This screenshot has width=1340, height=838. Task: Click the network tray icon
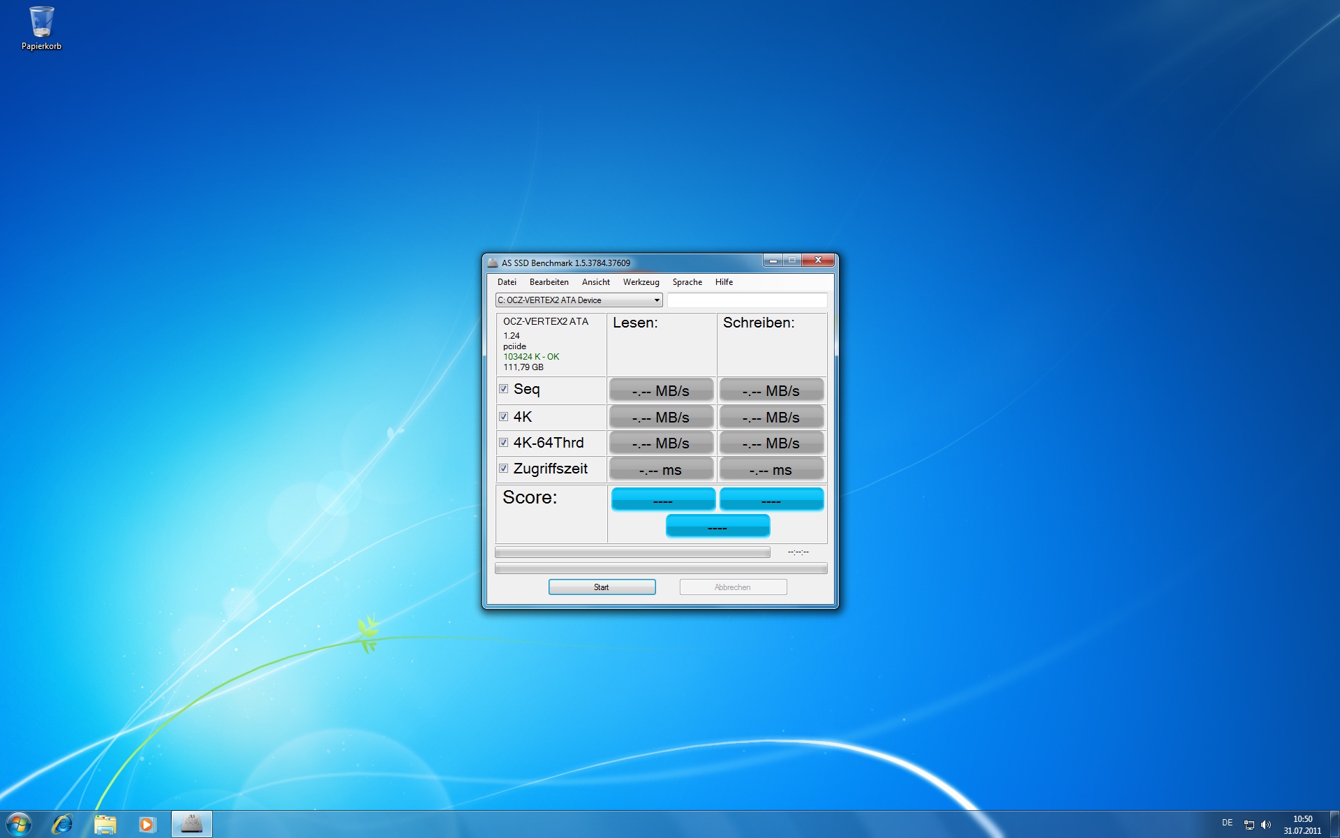pos(1249,825)
